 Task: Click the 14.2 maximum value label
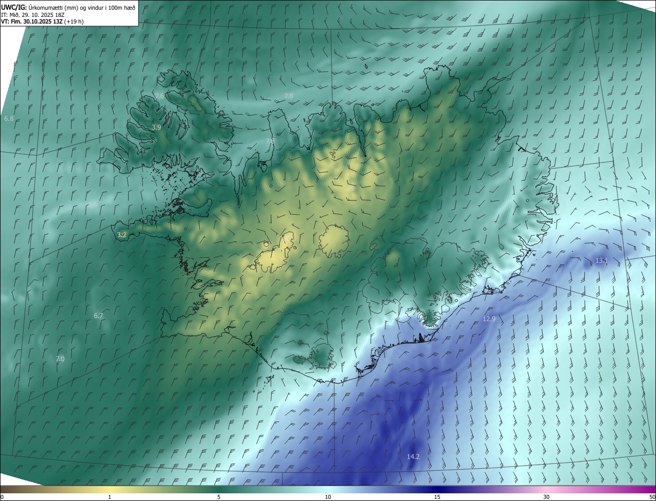[413, 456]
